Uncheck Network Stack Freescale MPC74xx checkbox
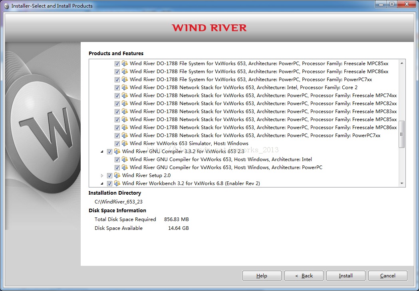The image size is (419, 291). pos(117,96)
